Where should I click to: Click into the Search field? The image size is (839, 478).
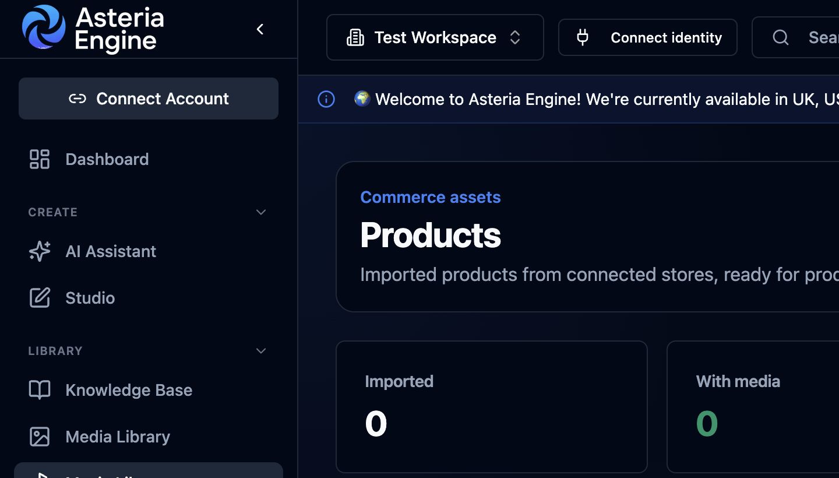coord(796,37)
